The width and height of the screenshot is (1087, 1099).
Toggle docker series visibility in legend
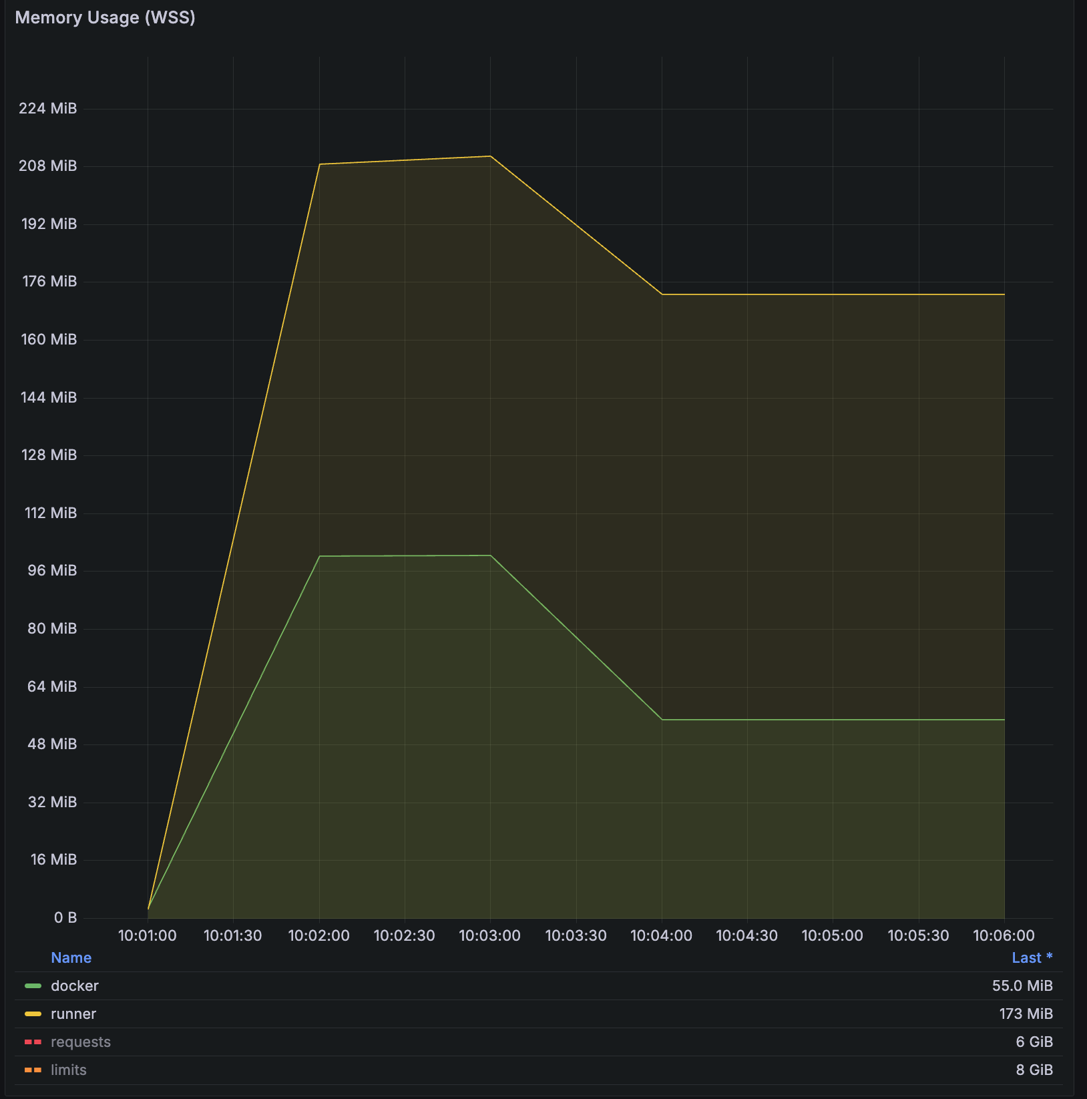coord(74,985)
